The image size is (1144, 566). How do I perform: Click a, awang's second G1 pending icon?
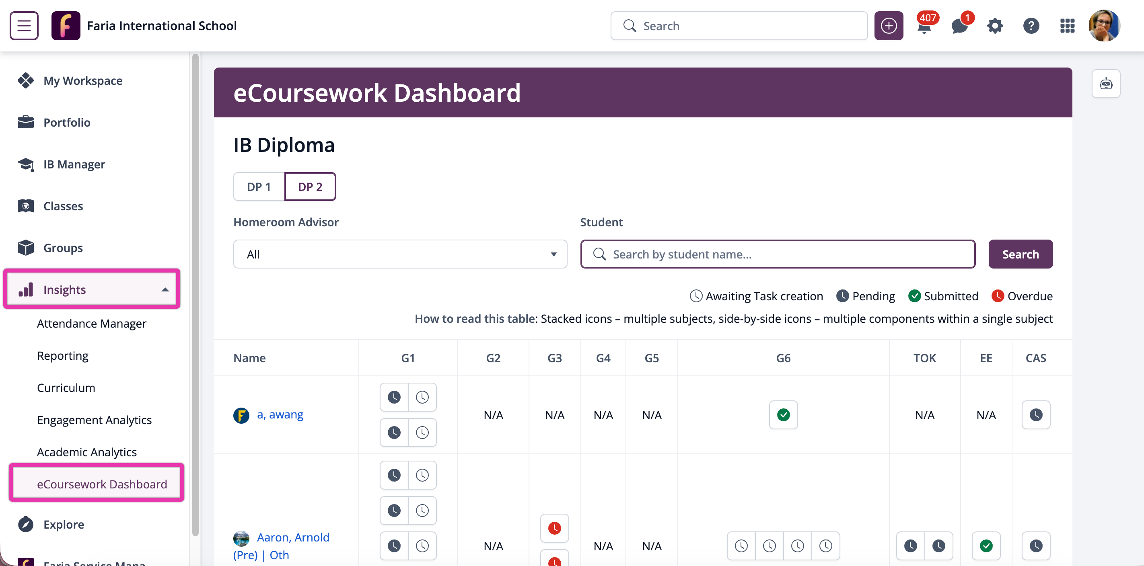pyautogui.click(x=394, y=432)
